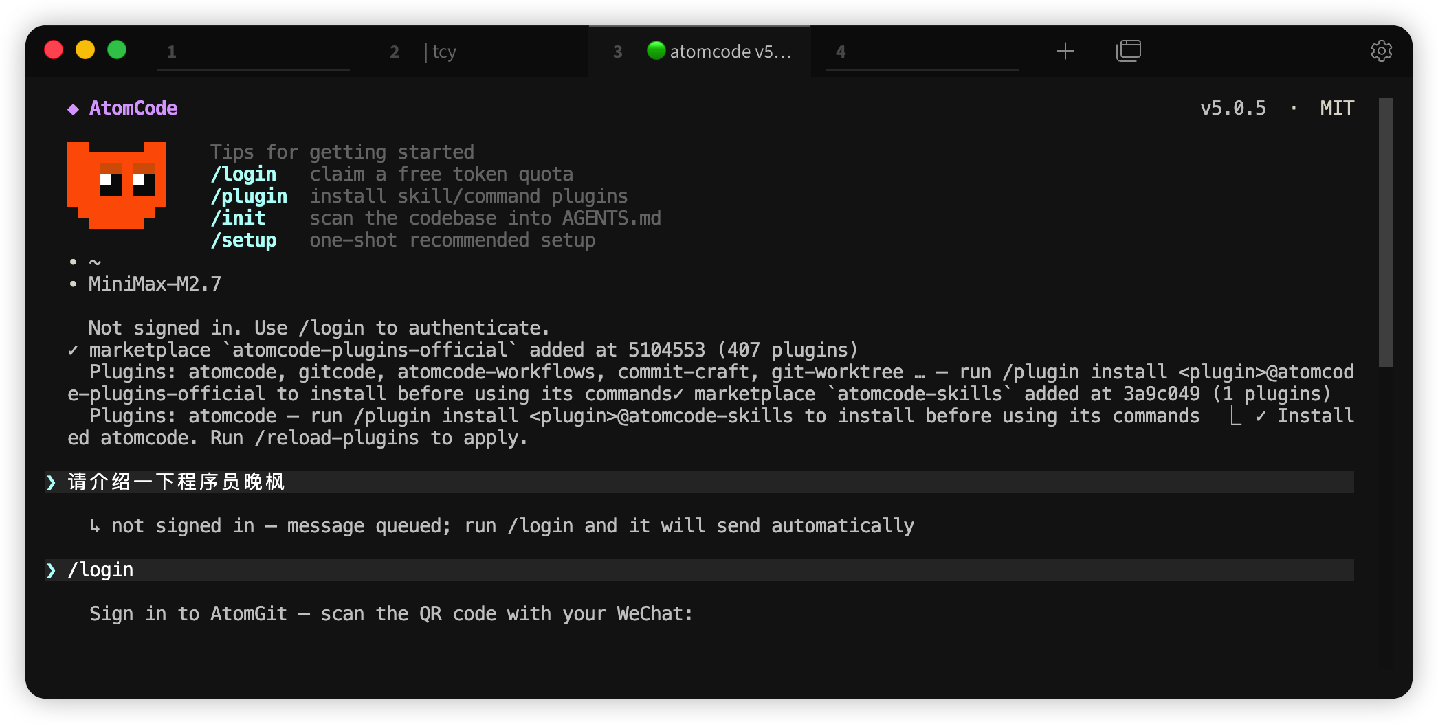This screenshot has width=1438, height=724.
Task: Click the AtomCode orange fox mascot
Action: 117,185
